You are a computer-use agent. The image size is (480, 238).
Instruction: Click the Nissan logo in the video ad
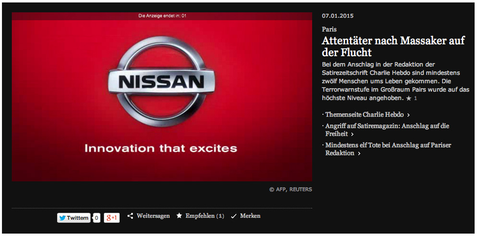click(161, 81)
